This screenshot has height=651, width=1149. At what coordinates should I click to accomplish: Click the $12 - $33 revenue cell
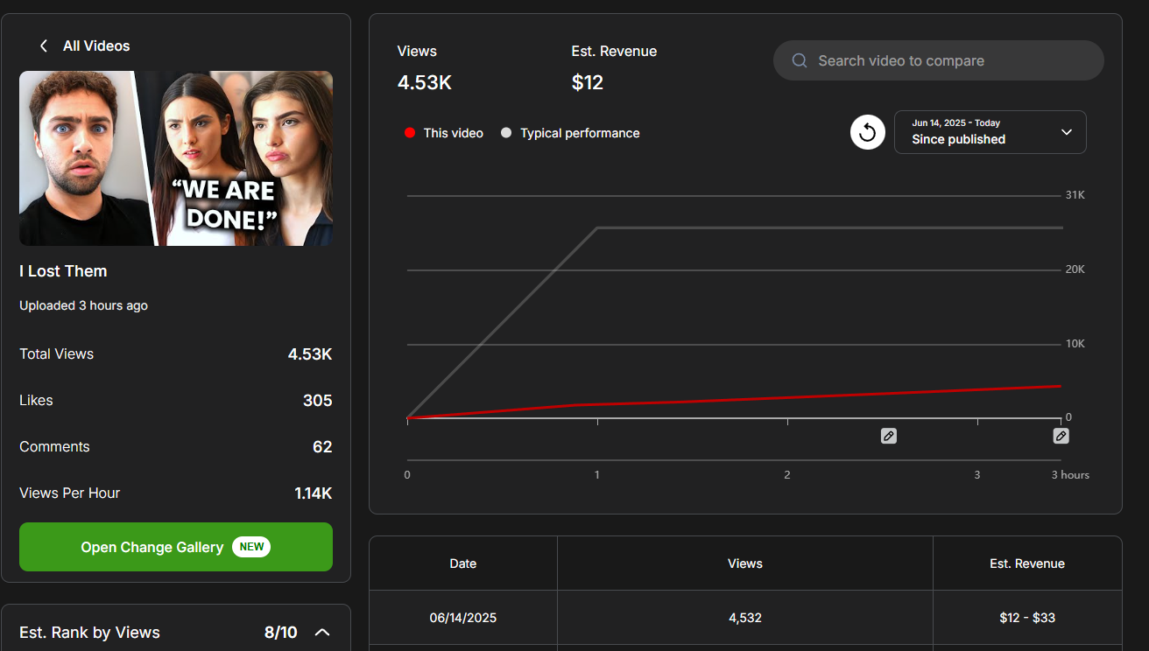coord(1027,618)
